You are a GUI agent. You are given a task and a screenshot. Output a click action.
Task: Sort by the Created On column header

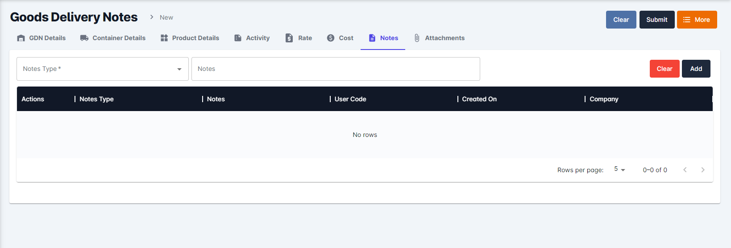479,99
